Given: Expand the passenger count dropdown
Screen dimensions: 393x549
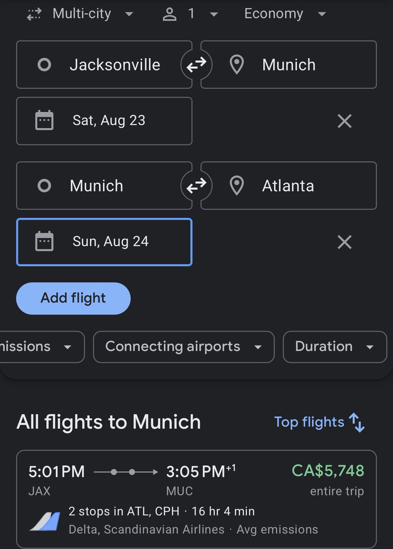Looking at the screenshot, I should coord(191,14).
